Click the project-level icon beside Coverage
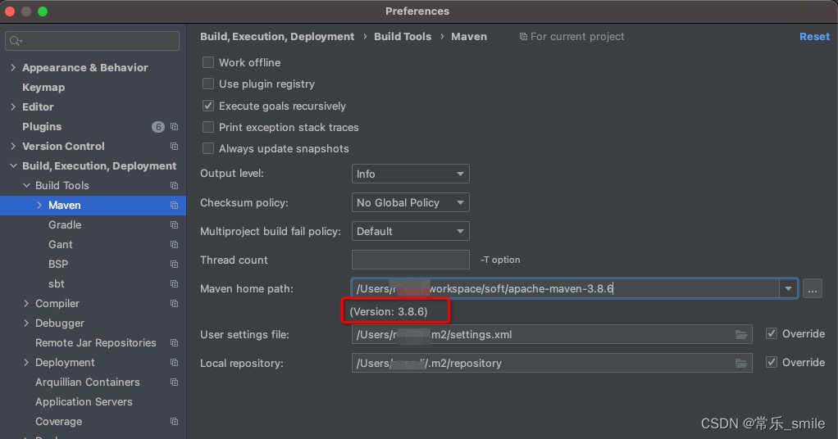 click(174, 422)
